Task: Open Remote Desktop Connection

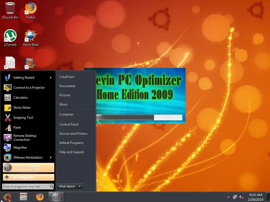Action: click(x=28, y=138)
